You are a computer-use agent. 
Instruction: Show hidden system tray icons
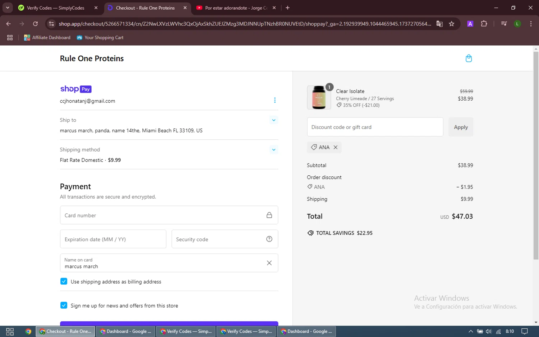pyautogui.click(x=471, y=331)
